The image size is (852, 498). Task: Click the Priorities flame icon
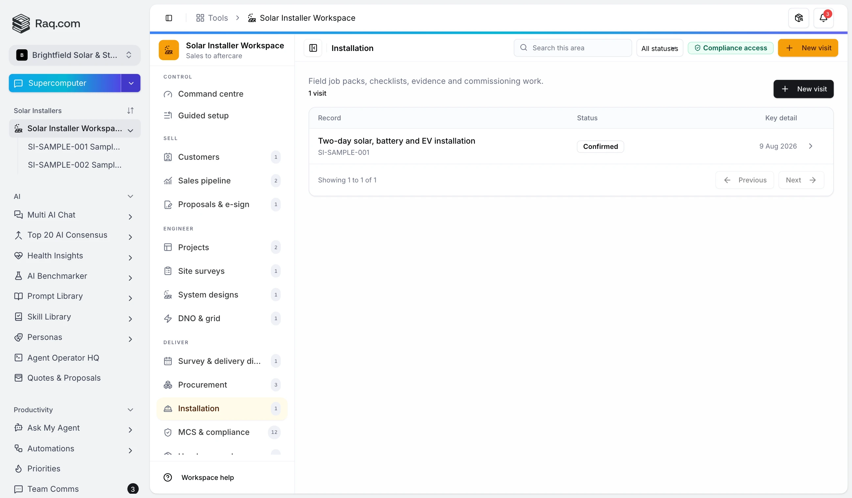point(19,469)
